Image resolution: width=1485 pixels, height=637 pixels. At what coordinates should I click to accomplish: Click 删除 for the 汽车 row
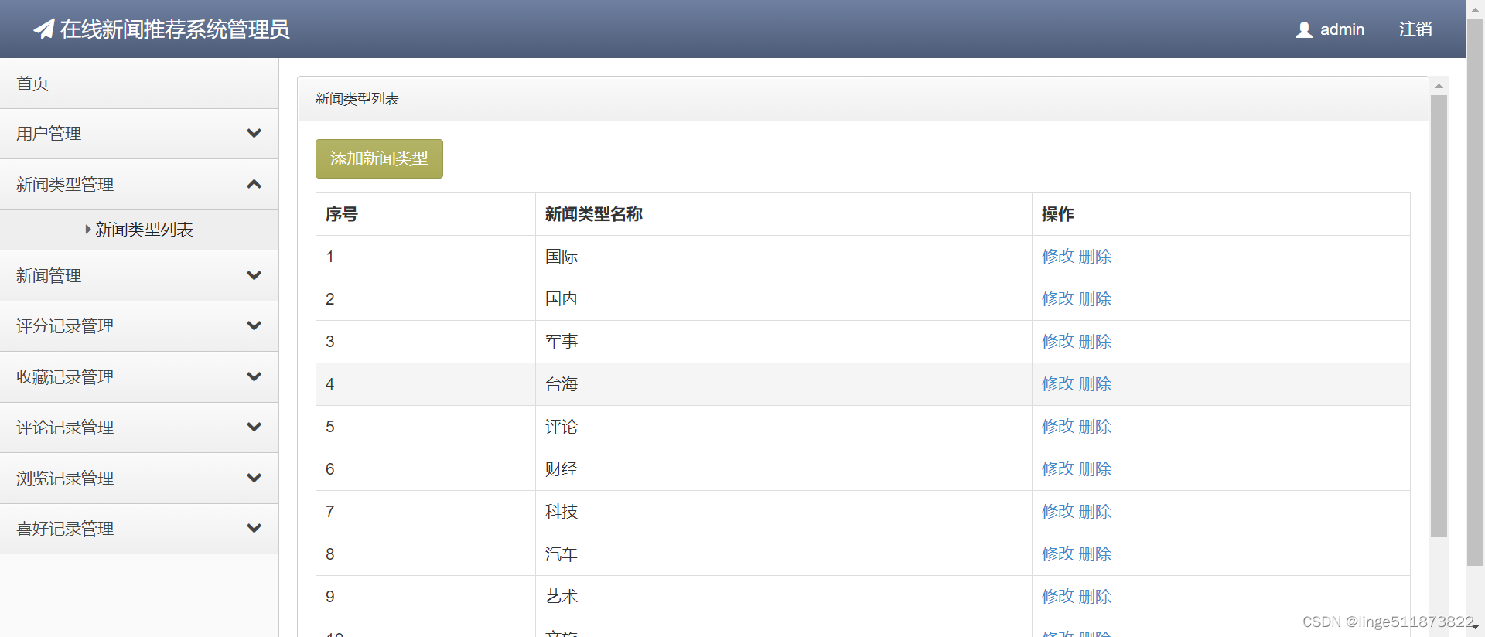1095,554
